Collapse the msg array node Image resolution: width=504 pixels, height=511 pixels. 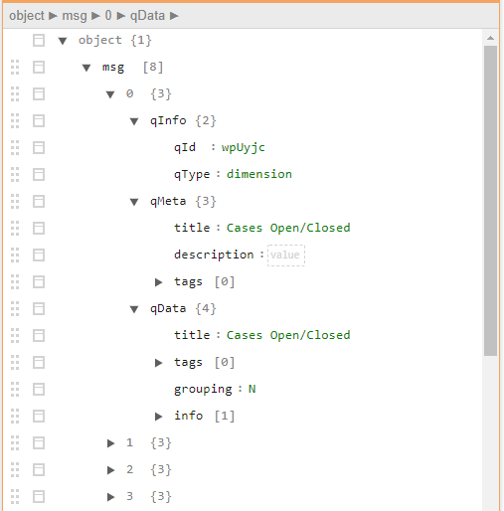click(86, 68)
